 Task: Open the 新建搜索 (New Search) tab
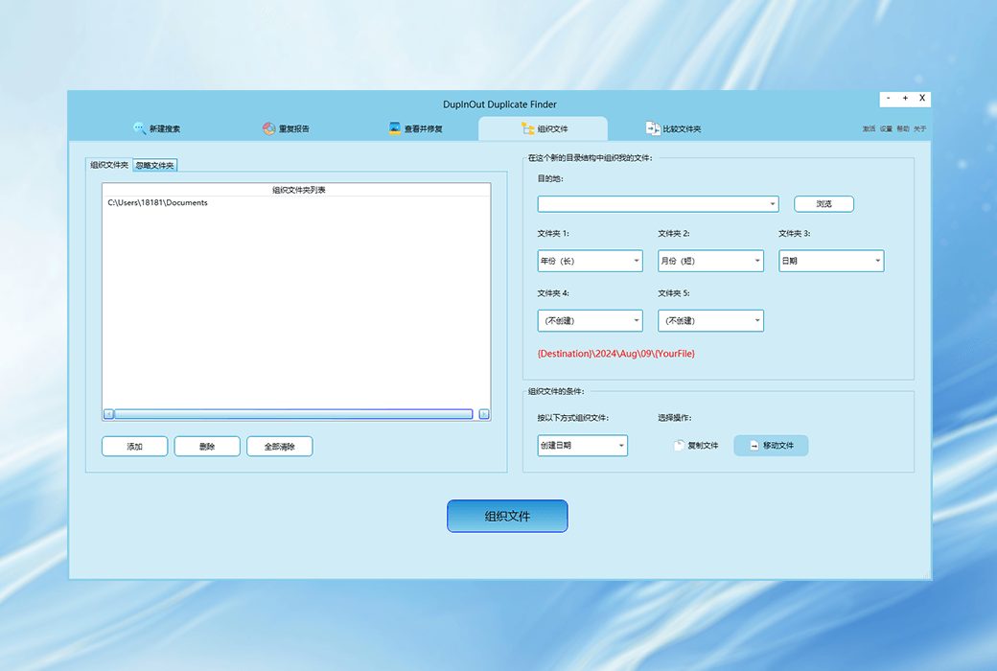pyautogui.click(x=156, y=128)
